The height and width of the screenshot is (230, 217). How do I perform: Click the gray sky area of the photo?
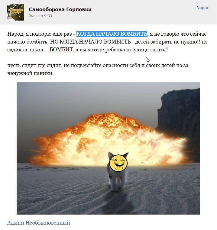coord(73,97)
